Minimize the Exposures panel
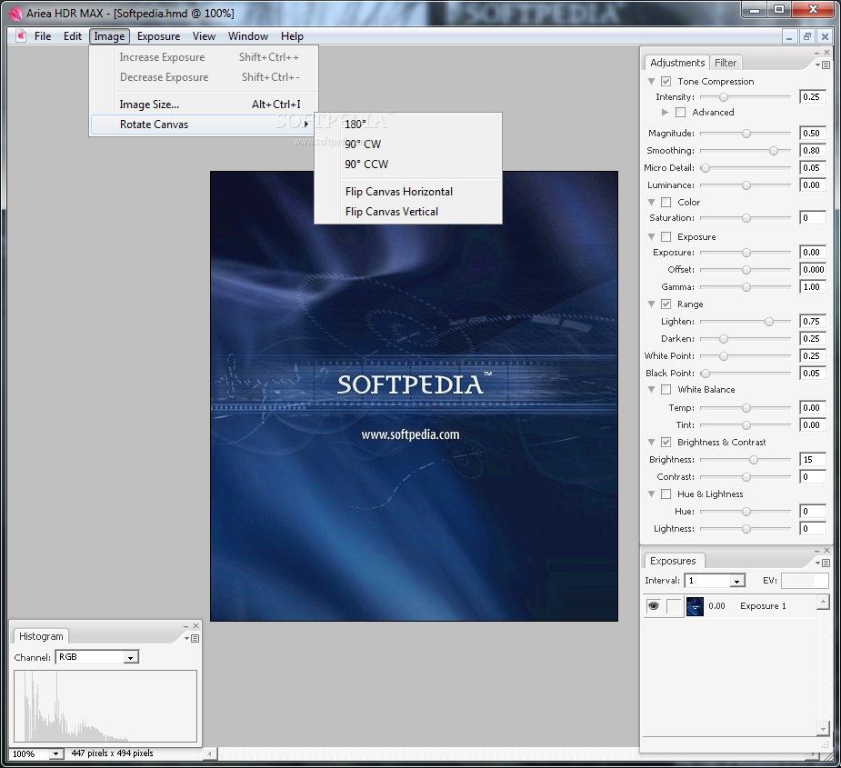Screen dimensions: 841x768 pos(816,551)
